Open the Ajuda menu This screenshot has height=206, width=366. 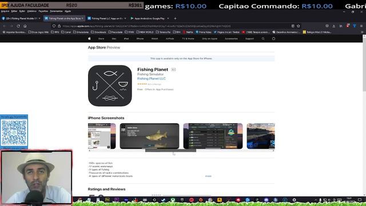67,11
